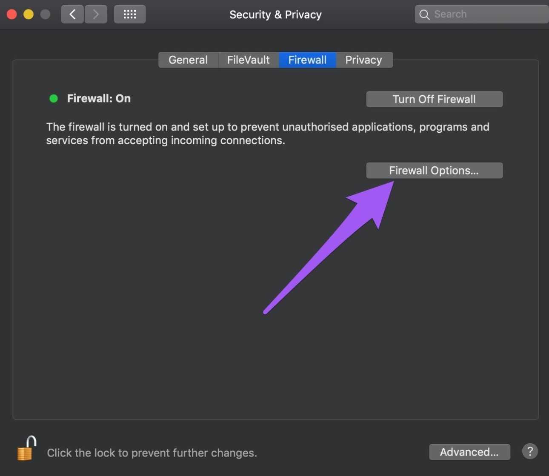Go to the Privacy tab

[363, 60]
